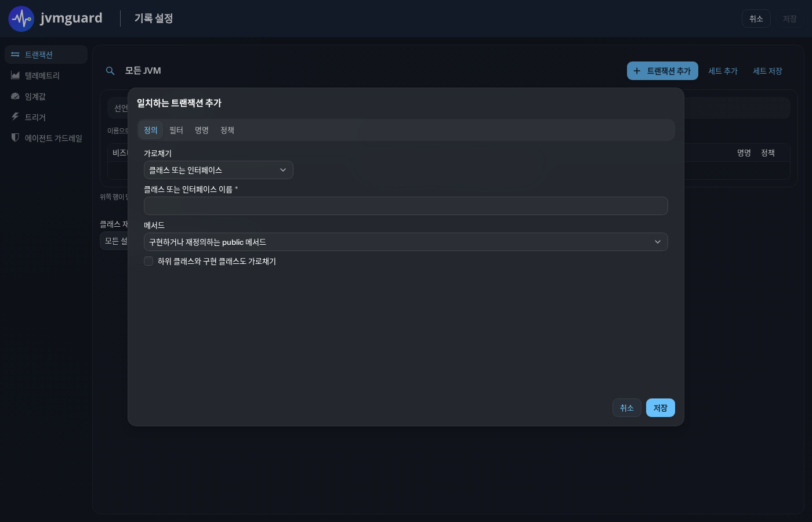Open the 트랜잭션 sidebar icon

(15, 55)
